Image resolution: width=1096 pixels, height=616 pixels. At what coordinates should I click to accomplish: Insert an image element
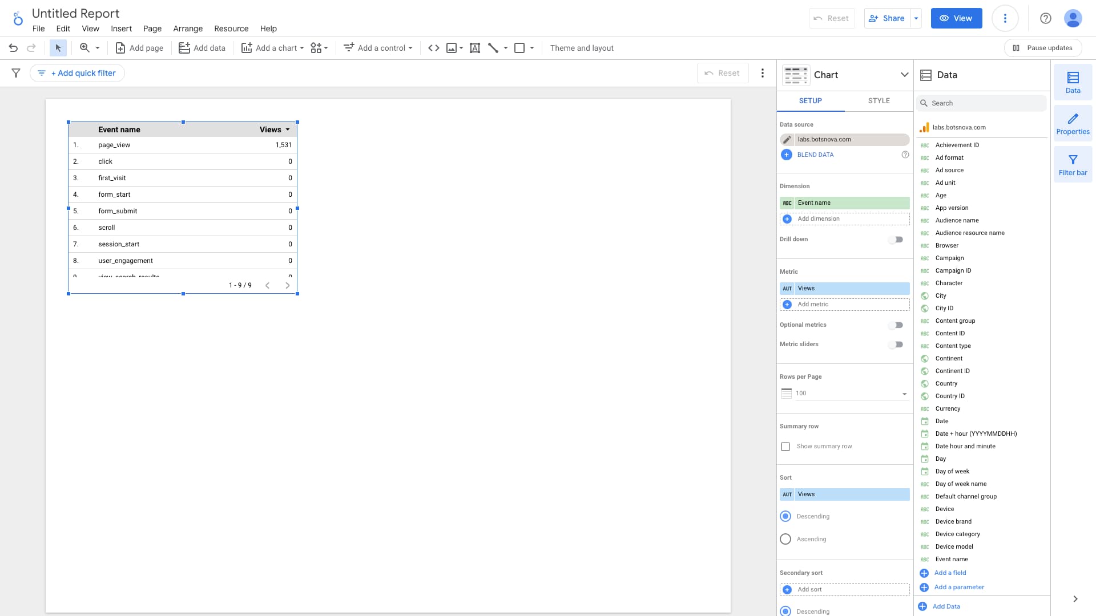[x=452, y=48]
